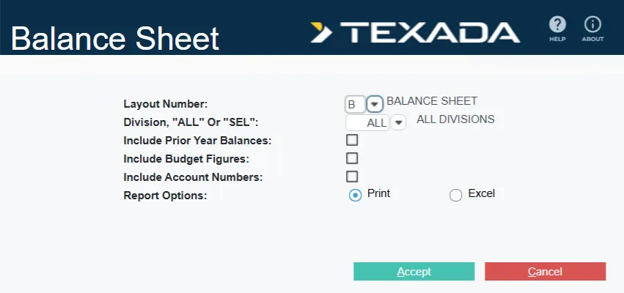Open the Help icon
Image resolution: width=624 pixels, height=293 pixels.
557,26
